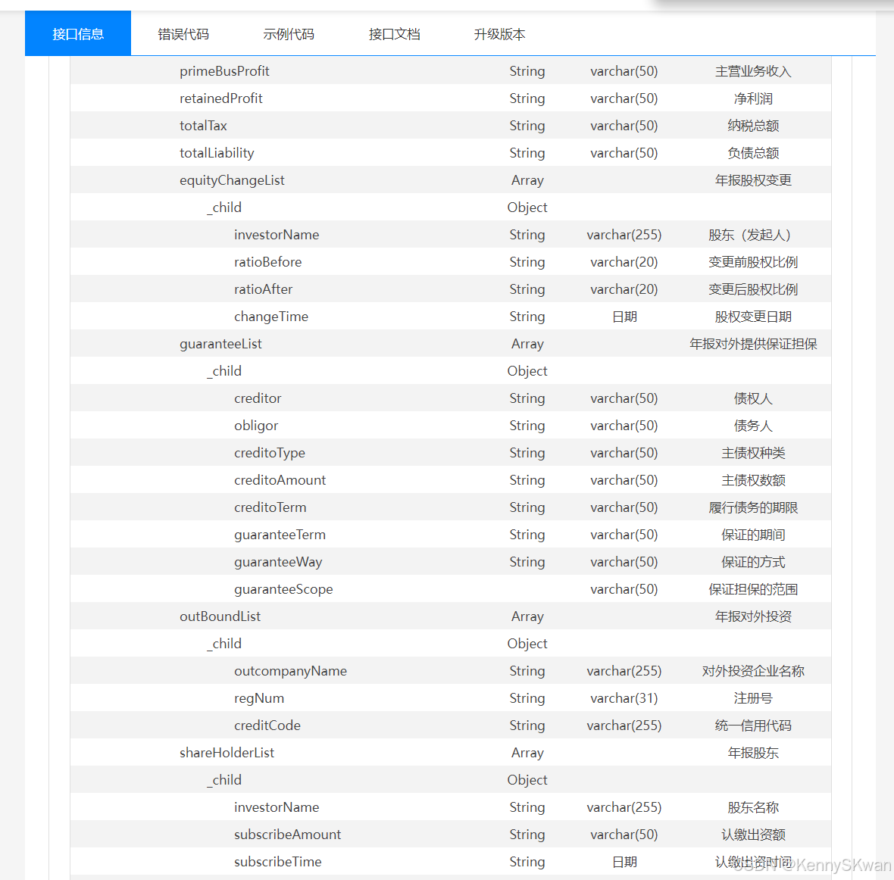Select the creditor field name

pyautogui.click(x=257, y=398)
